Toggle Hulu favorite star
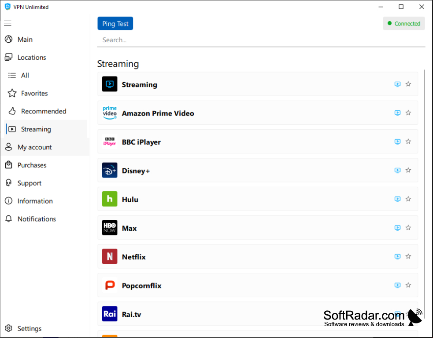The width and height of the screenshot is (433, 338). 408,199
